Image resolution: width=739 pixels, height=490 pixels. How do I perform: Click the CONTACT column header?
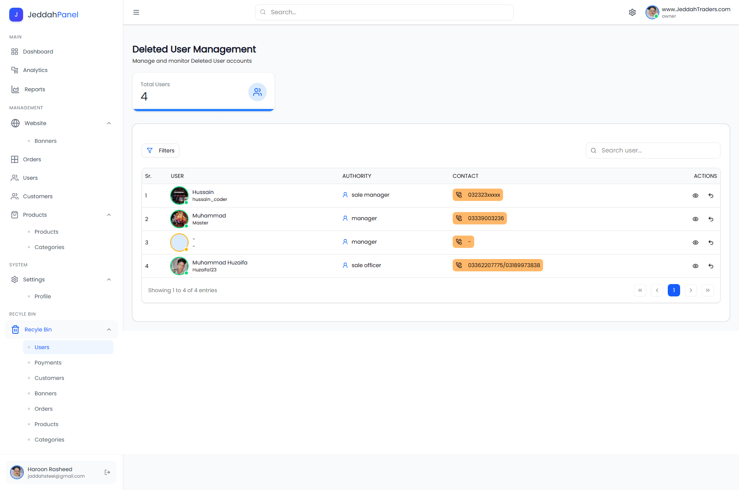click(x=465, y=176)
